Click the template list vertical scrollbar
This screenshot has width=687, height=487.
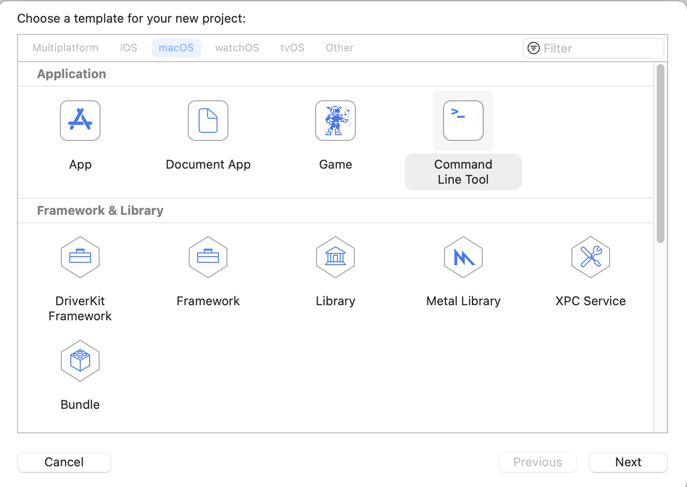coord(661,154)
